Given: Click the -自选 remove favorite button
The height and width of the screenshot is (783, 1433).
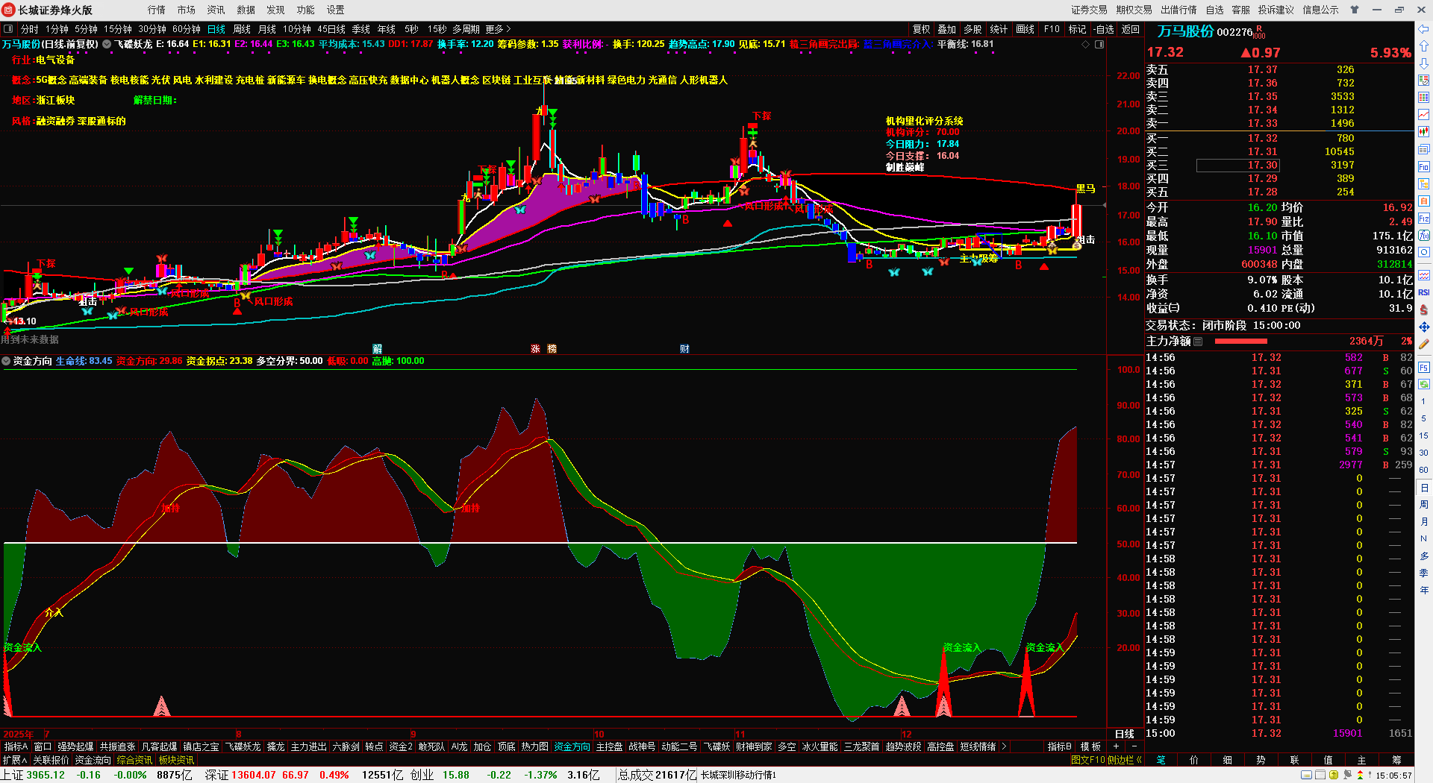Looking at the screenshot, I should point(1105,29).
